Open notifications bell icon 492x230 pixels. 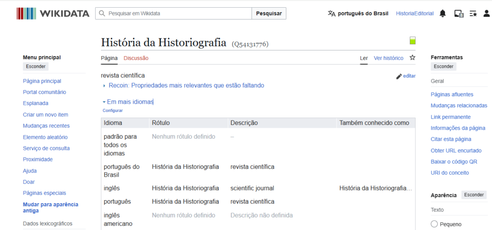[x=443, y=13]
